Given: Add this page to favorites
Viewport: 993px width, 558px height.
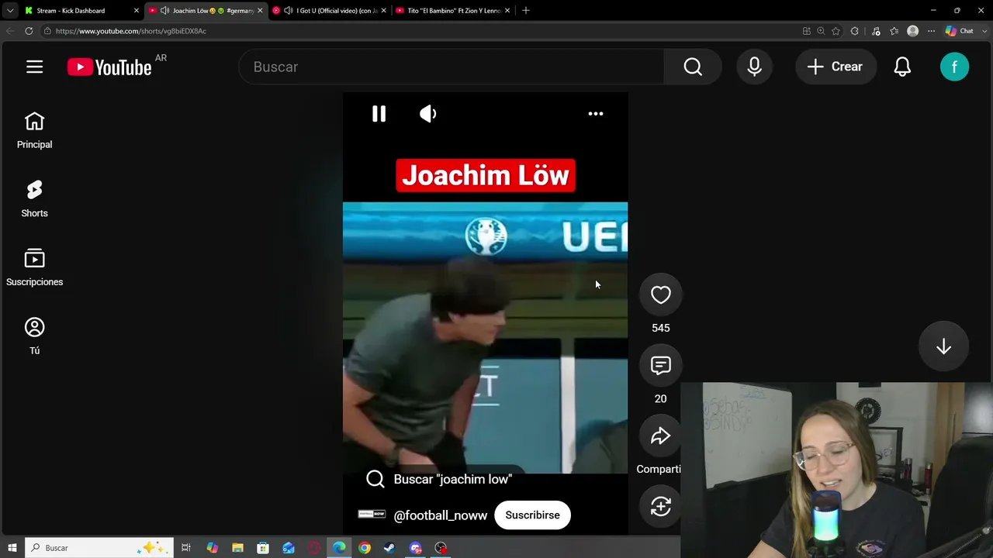Looking at the screenshot, I should [836, 31].
